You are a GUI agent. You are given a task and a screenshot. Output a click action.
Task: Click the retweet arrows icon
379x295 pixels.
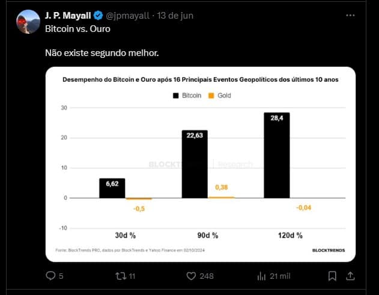[x=120, y=276]
